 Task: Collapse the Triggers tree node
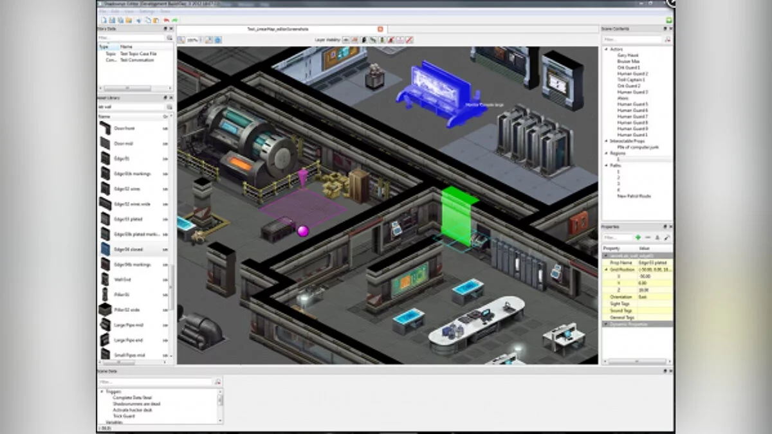(102, 392)
